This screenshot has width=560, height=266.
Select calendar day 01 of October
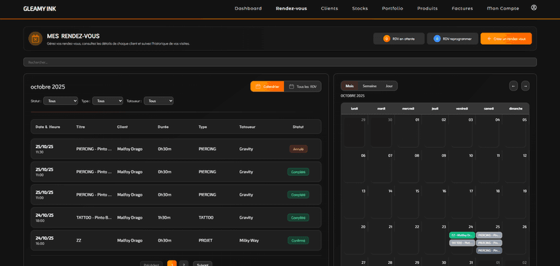pos(408,131)
